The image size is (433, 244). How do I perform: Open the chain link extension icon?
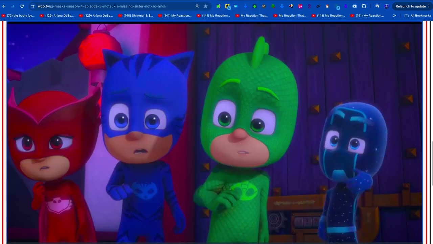pyautogui.click(x=318, y=6)
